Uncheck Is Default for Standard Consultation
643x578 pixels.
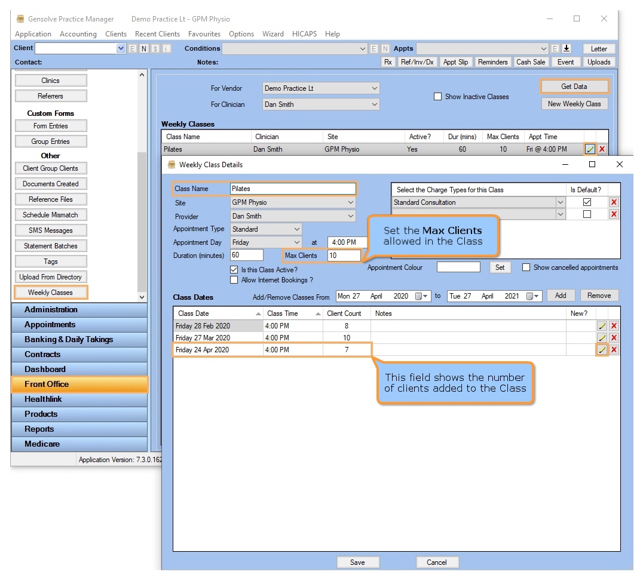pos(587,202)
